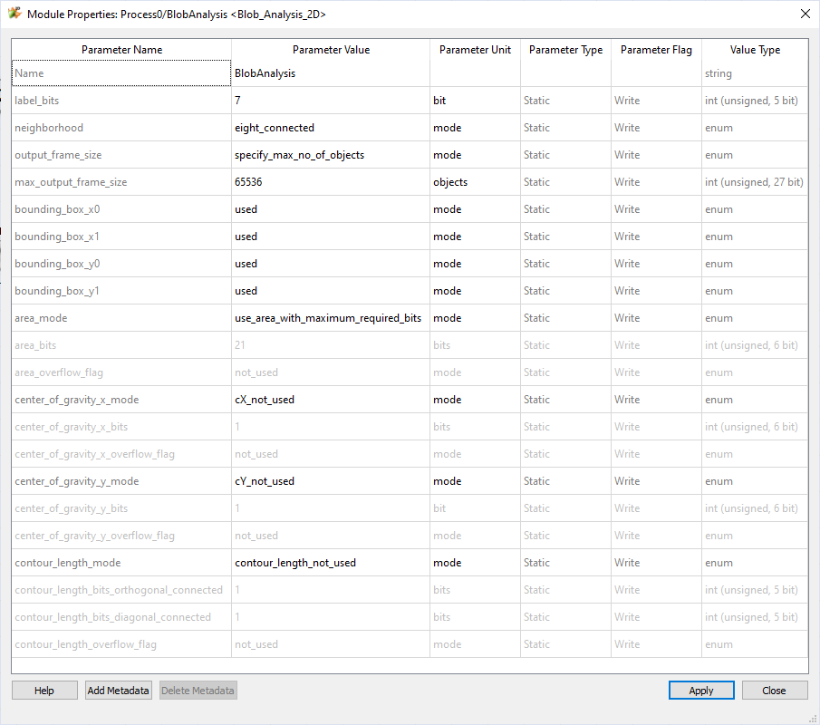Click the Parameter Value column header
Viewport: 820px width, 725px height.
coord(331,50)
